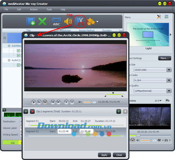Play the video in Clip window
The height and width of the screenshot is (160, 175).
tap(33, 102)
